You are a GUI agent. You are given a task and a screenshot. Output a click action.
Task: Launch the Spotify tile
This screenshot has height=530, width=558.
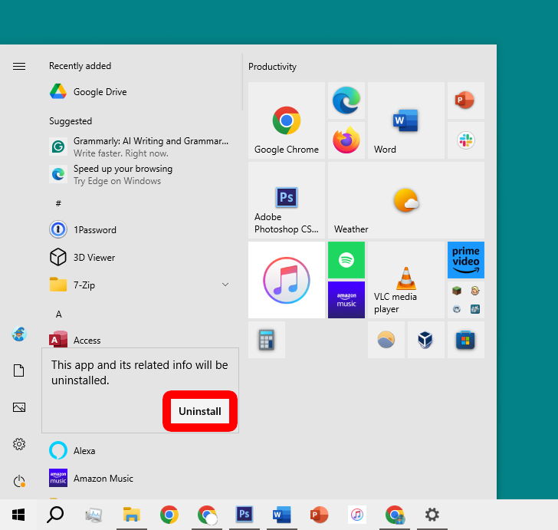pyautogui.click(x=346, y=260)
